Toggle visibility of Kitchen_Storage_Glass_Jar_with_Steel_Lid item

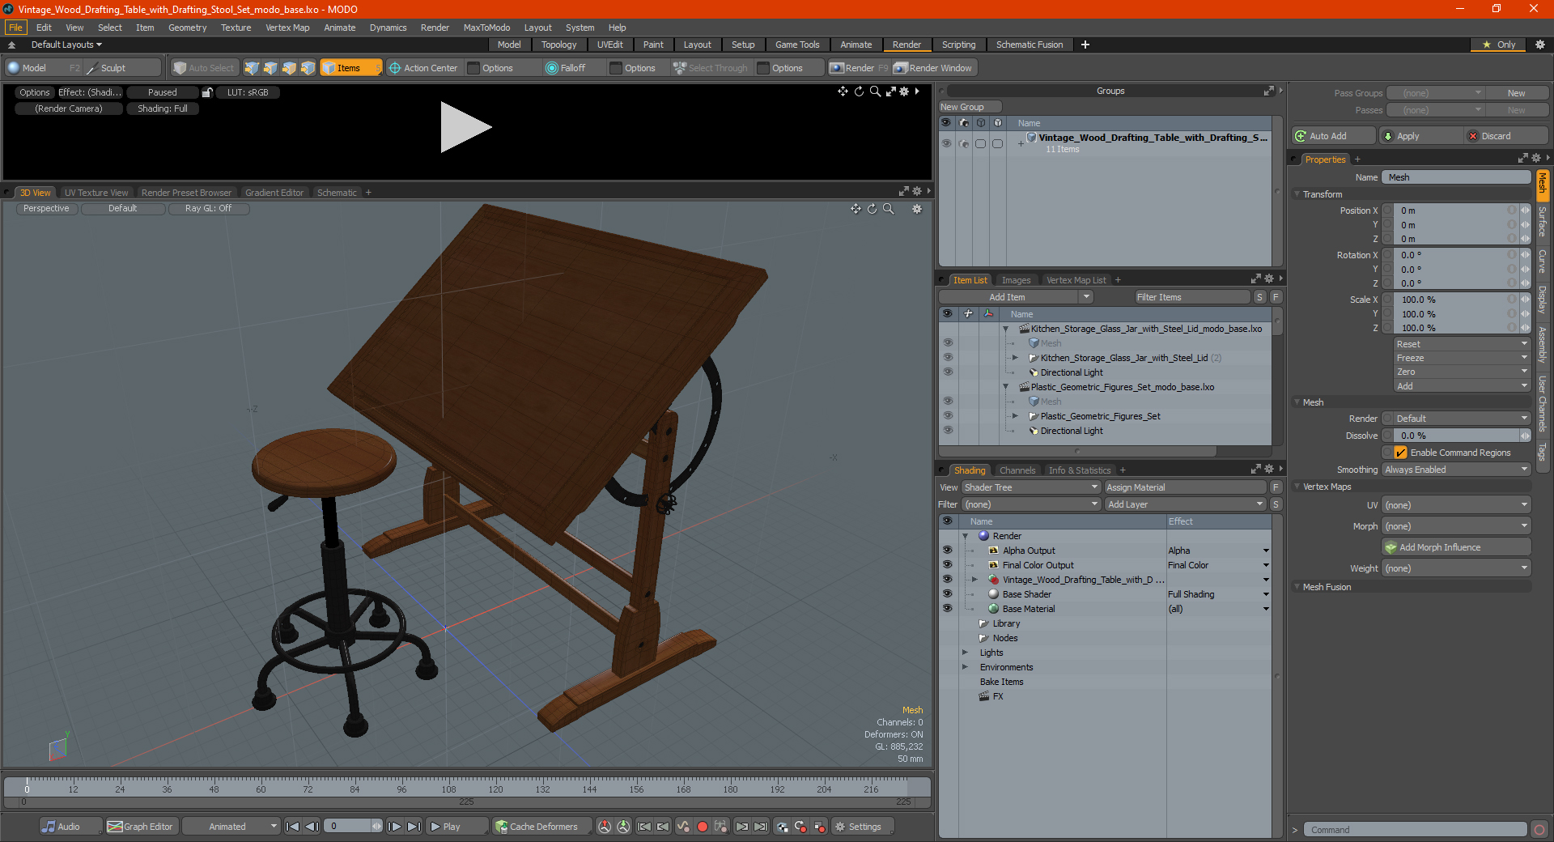coord(947,358)
